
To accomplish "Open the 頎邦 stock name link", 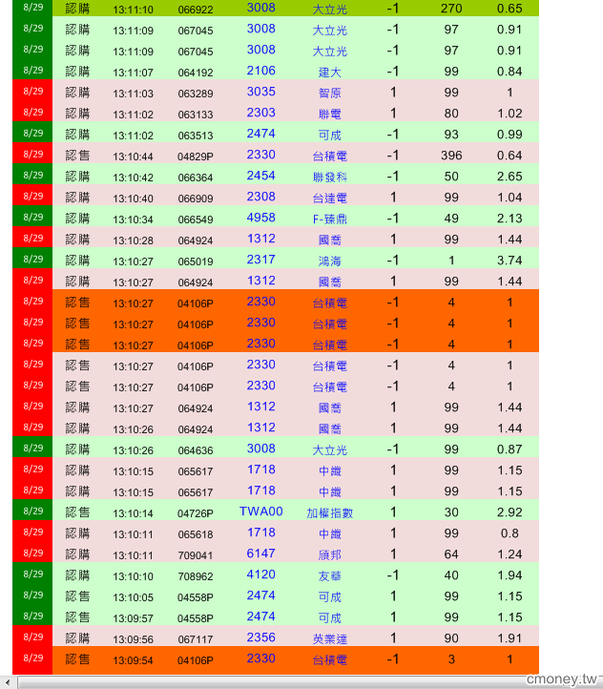I will [x=330, y=555].
